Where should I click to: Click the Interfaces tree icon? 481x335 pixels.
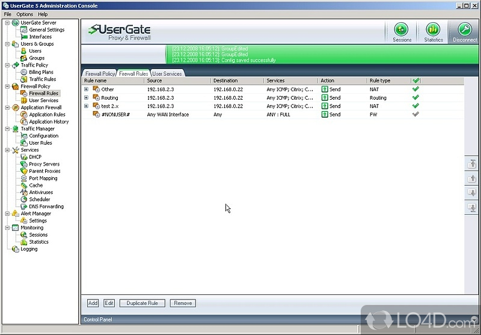tap(23, 37)
